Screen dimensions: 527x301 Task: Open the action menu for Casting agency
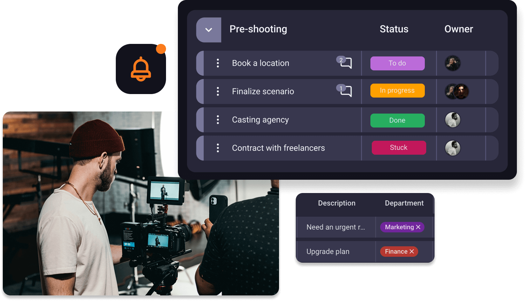pyautogui.click(x=218, y=119)
